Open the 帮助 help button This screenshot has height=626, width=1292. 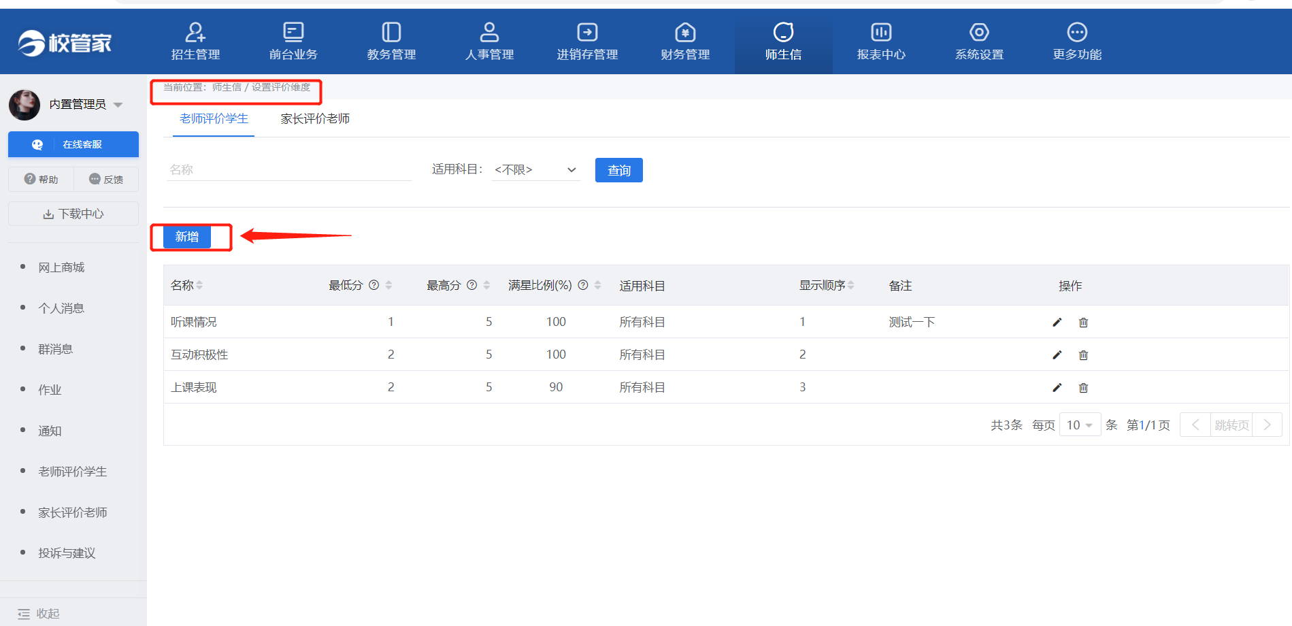click(41, 179)
